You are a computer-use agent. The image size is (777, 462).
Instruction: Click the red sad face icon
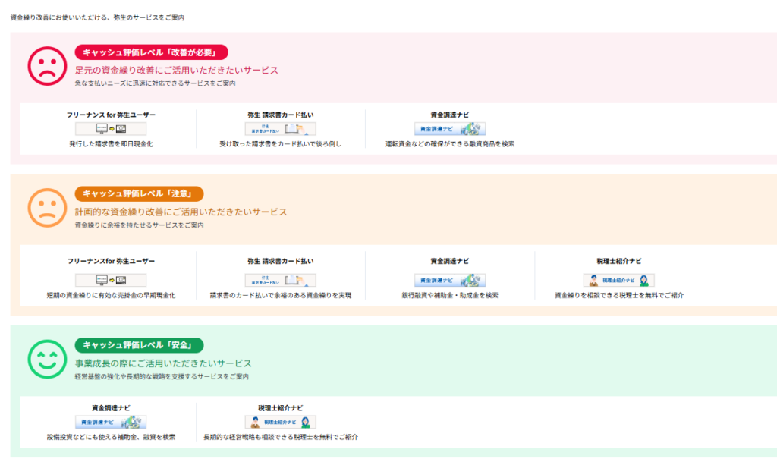coord(48,66)
